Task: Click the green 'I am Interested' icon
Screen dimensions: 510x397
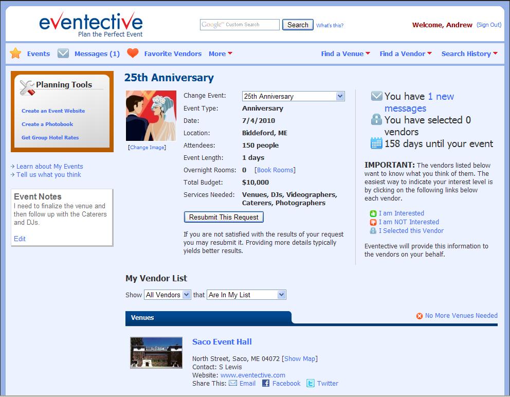Action: pyautogui.click(x=373, y=213)
